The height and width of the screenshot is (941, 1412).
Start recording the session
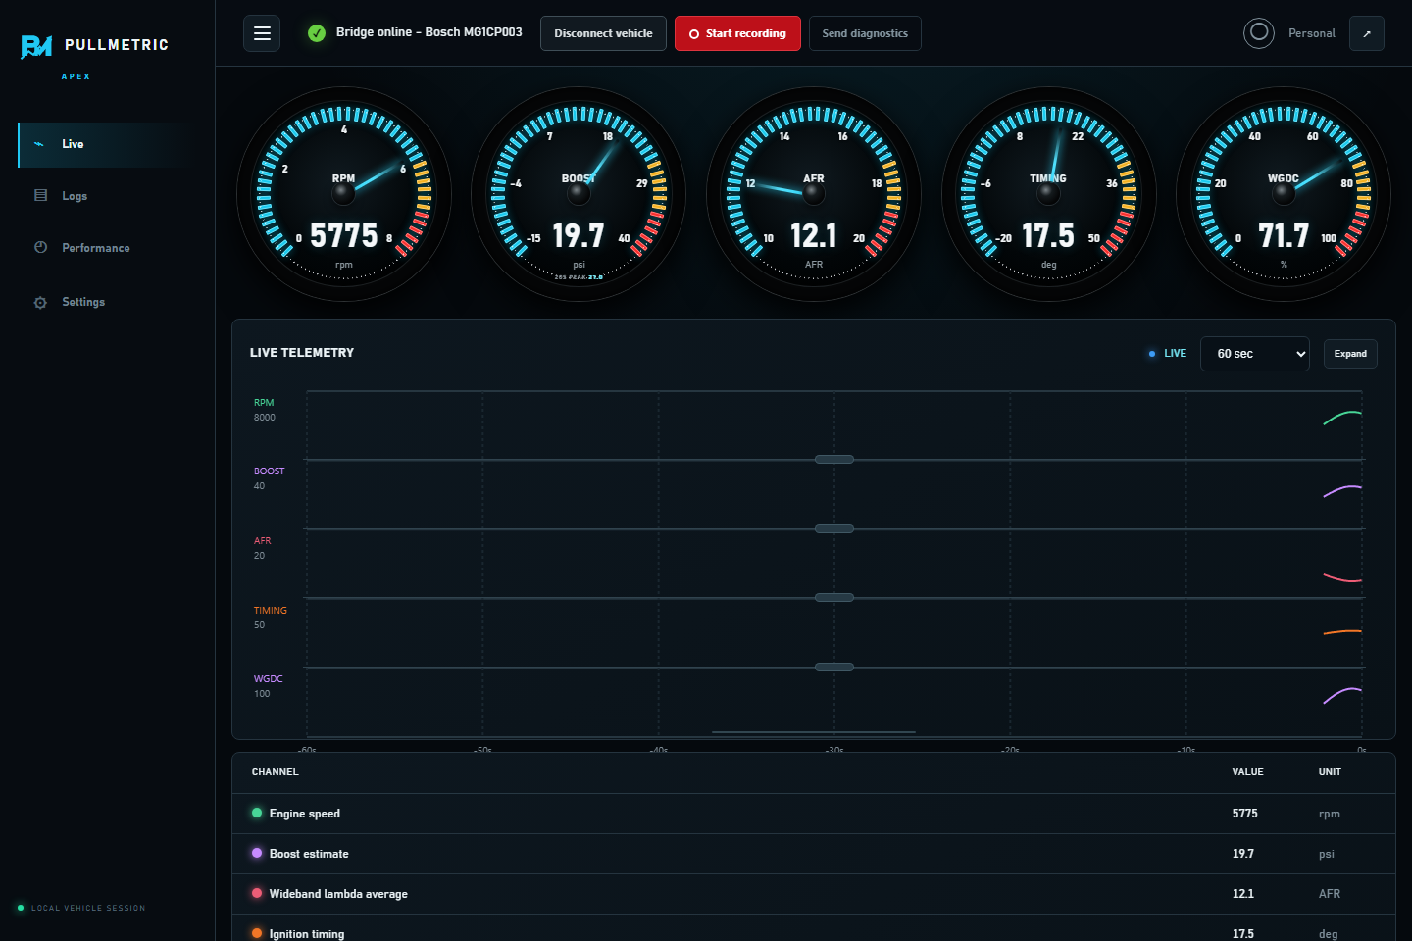click(737, 33)
